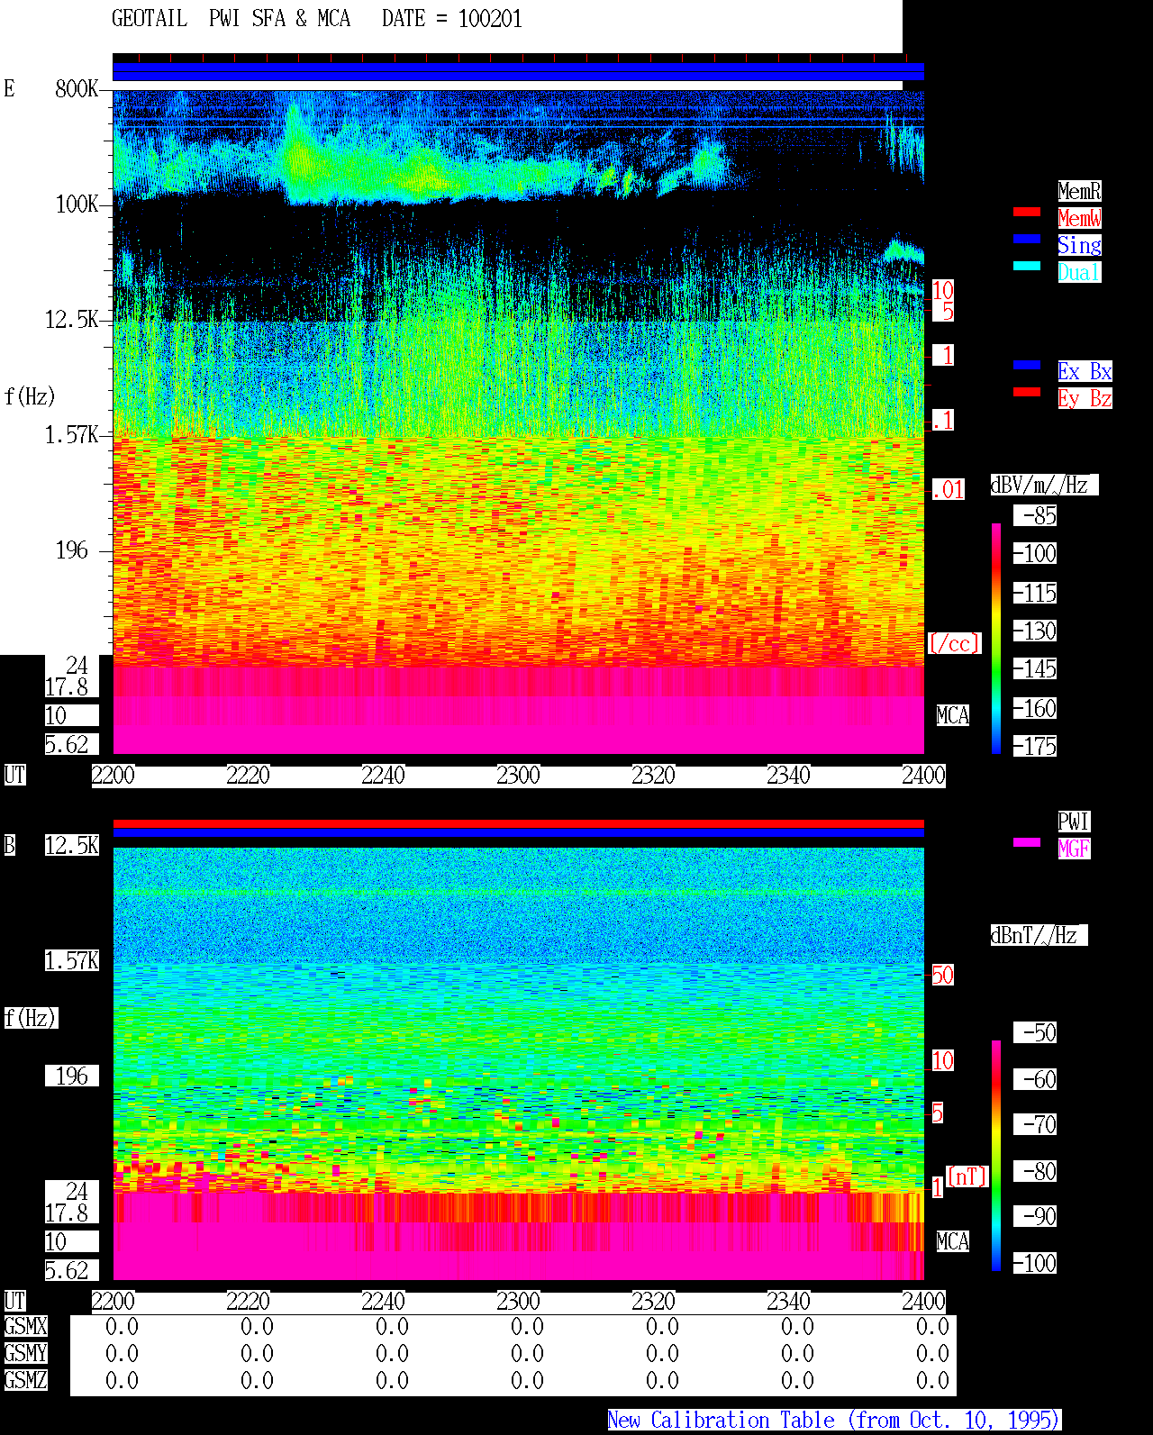This screenshot has height=1435, width=1153.
Task: Select the "-70" color scale value
Action: [x=1035, y=1124]
